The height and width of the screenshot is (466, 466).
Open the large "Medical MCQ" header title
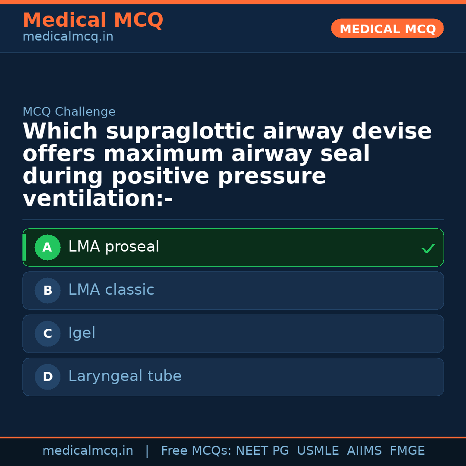click(93, 20)
